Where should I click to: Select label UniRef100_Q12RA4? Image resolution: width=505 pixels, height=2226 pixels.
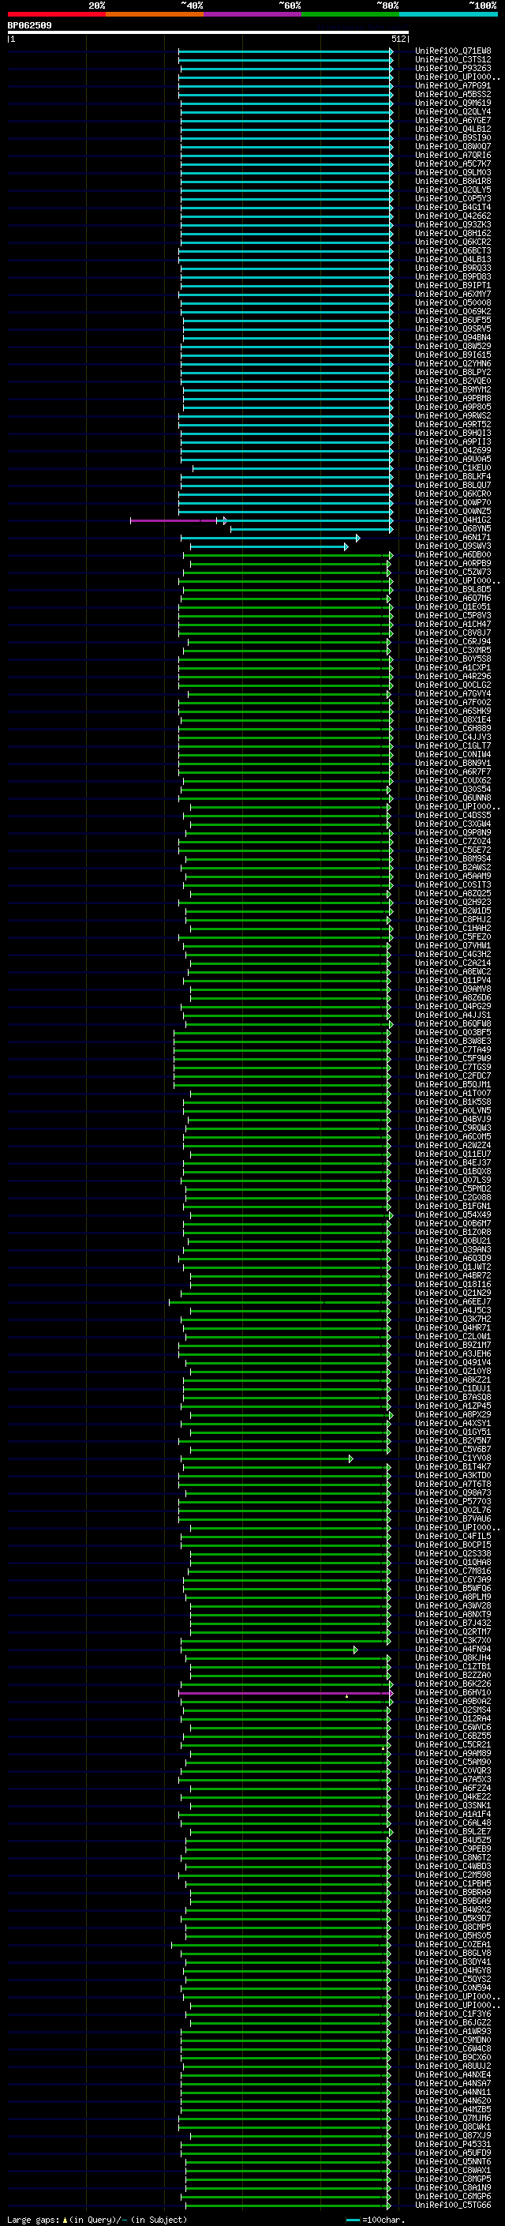[453, 1719]
